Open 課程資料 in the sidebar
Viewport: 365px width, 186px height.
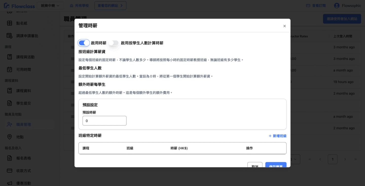click(24, 91)
